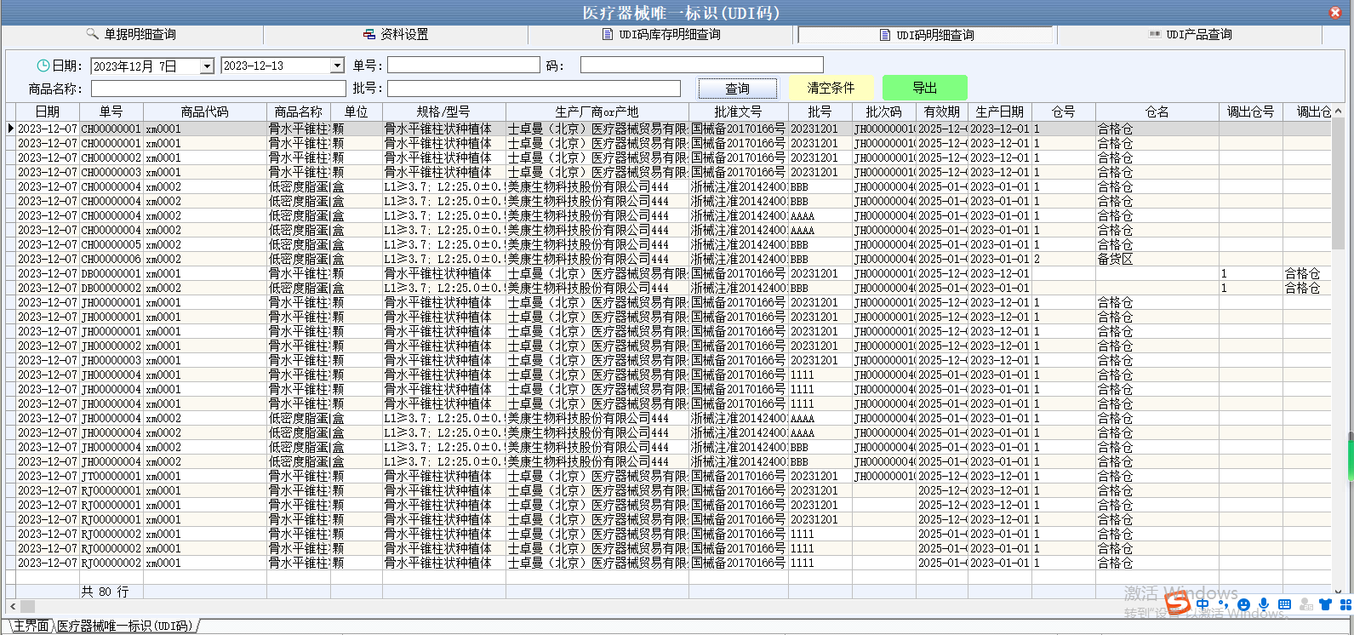
Task: Open the Sogou toolbox grid icon
Action: [1345, 604]
